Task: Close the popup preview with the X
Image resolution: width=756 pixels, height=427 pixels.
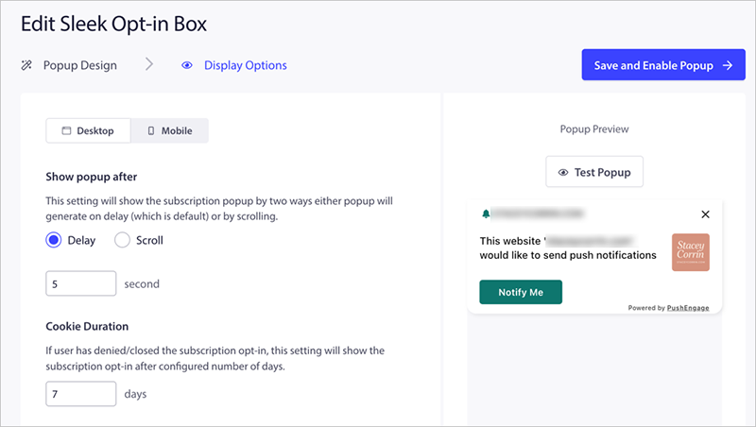Action: click(705, 214)
